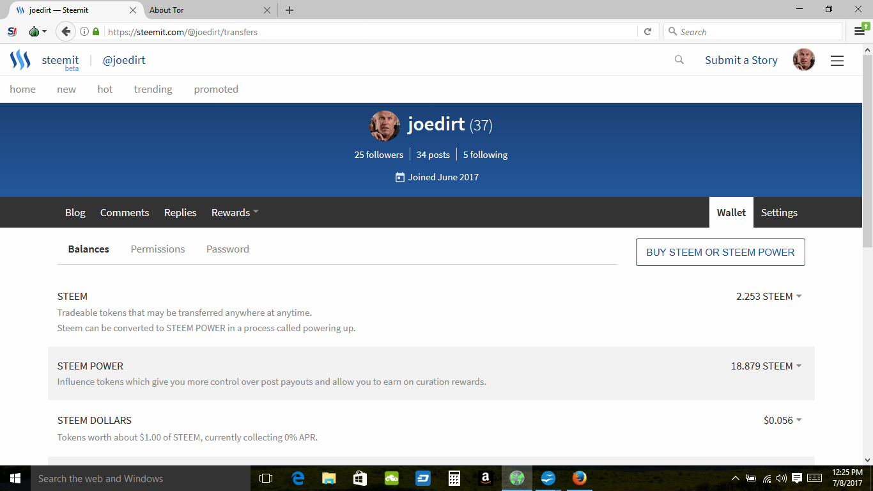Open the new posts feed
873x491 pixels.
pyautogui.click(x=66, y=90)
